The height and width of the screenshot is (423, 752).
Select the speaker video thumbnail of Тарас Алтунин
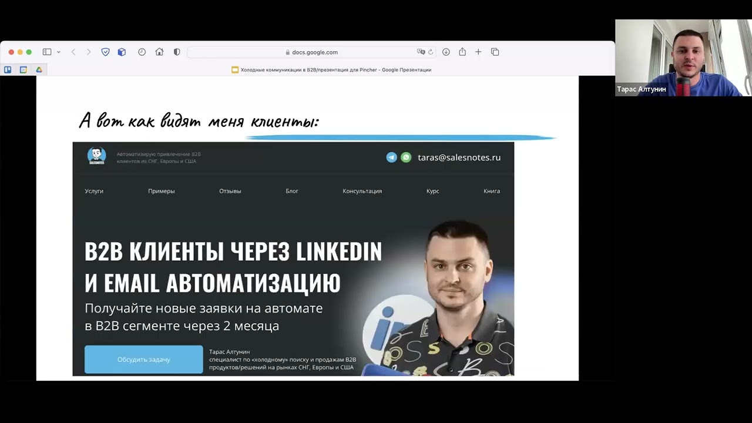click(683, 58)
